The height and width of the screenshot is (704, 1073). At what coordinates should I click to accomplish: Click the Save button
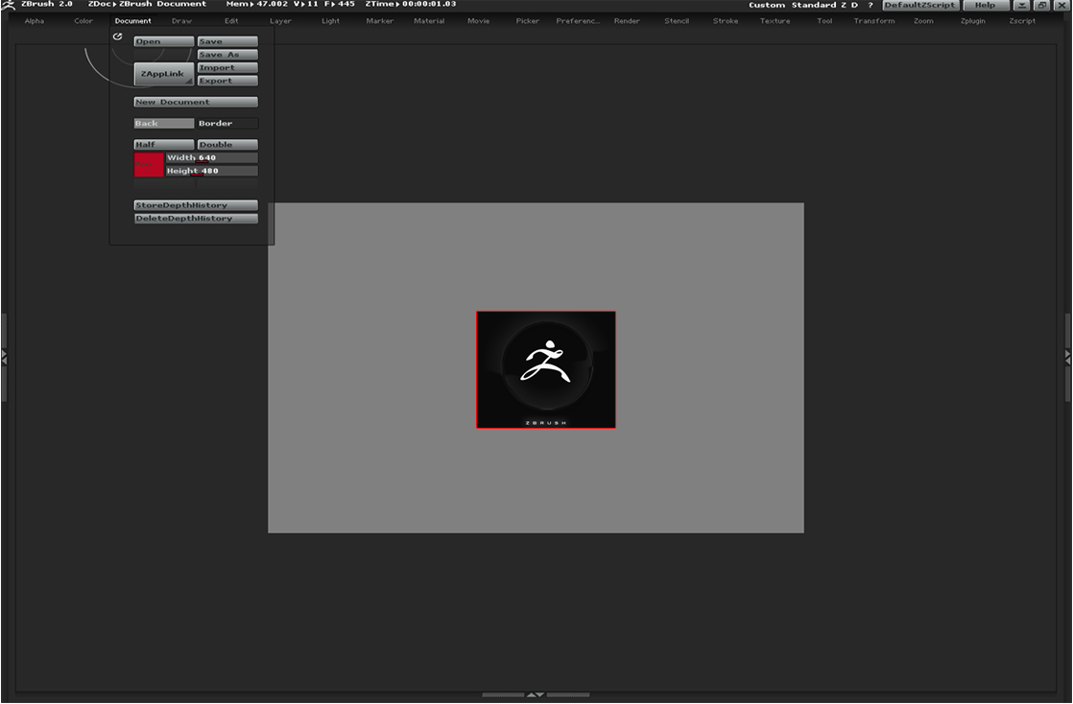point(227,42)
